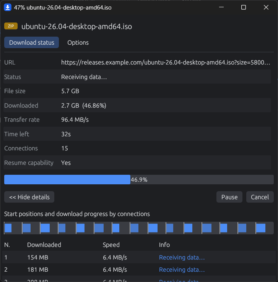The height and width of the screenshot is (282, 278).
Task: Minimize the download window
Action: click(x=221, y=7)
